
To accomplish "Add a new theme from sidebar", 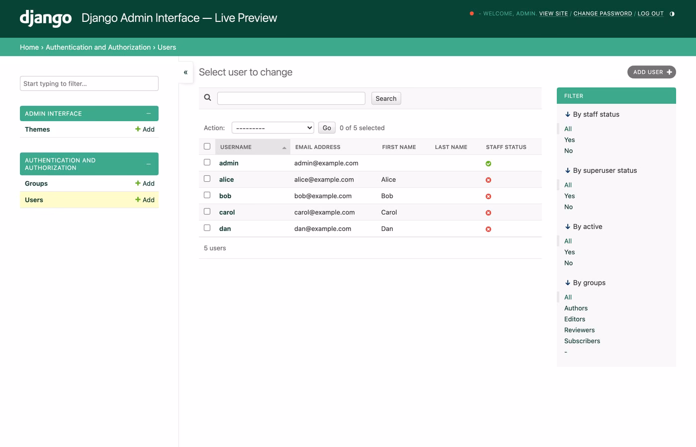I will tap(145, 129).
